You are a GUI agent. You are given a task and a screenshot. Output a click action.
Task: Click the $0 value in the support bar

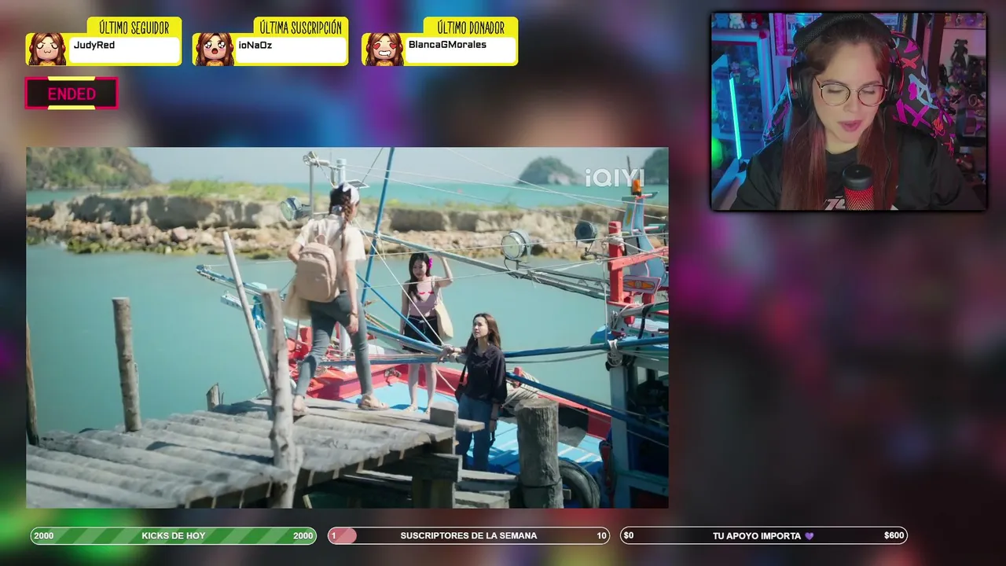tap(629, 536)
